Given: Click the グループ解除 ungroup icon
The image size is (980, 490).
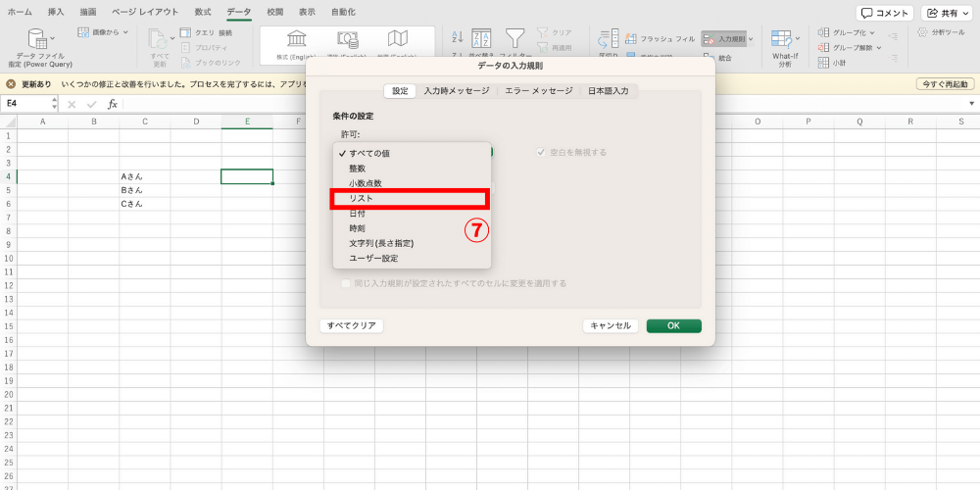Looking at the screenshot, I should (x=824, y=47).
